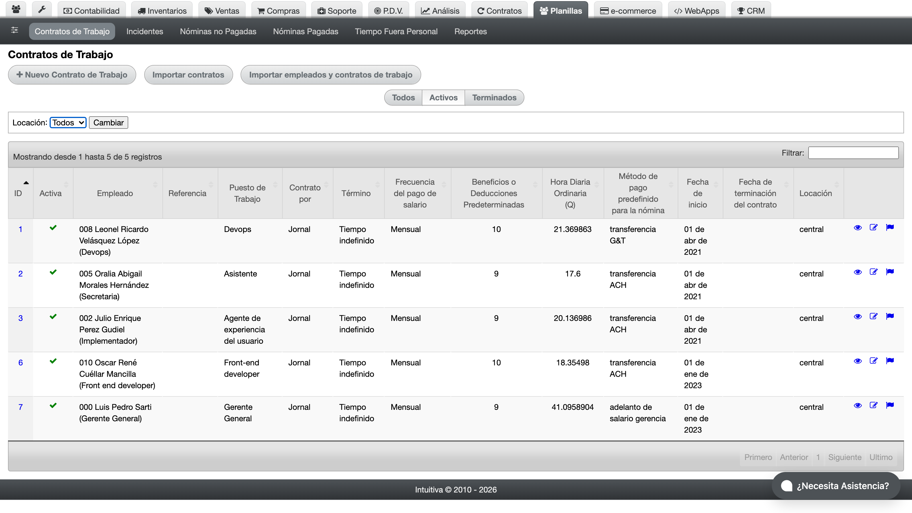Image resolution: width=912 pixels, height=513 pixels.
Task: View contract of Oralia Abigail Morales
Action: [858, 272]
